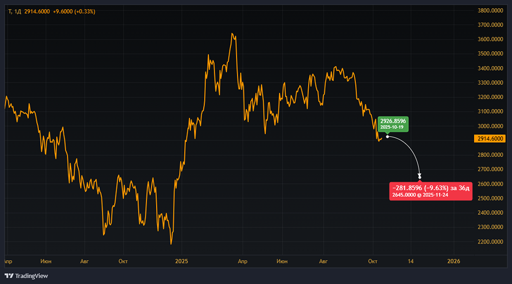Click the 2400.0000 price axis label
512x284 pixels.
(490, 213)
